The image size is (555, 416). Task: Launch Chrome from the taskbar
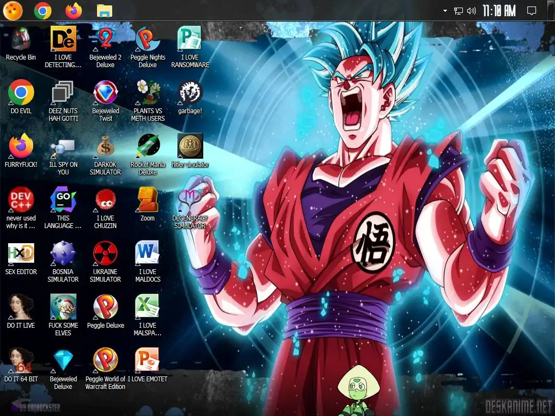point(43,11)
